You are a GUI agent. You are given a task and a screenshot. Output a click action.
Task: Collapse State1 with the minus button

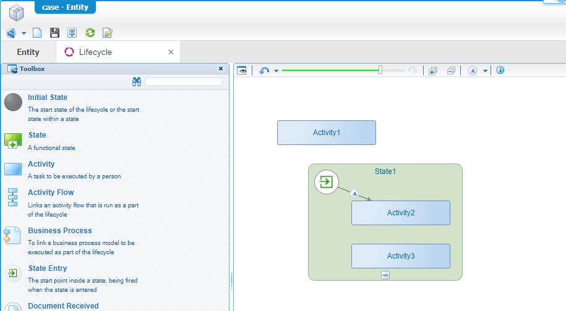tap(385, 275)
